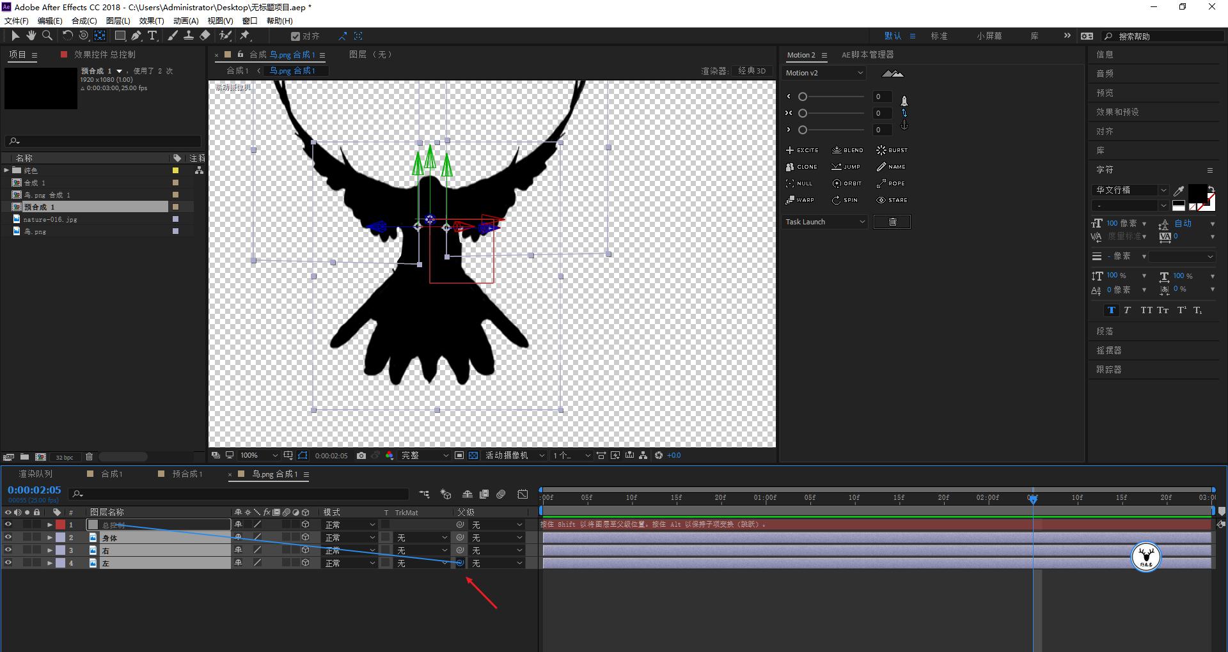Screen dimensions: 1228x652
Task: Click the first Motion 2 slider handle
Action: (x=803, y=97)
